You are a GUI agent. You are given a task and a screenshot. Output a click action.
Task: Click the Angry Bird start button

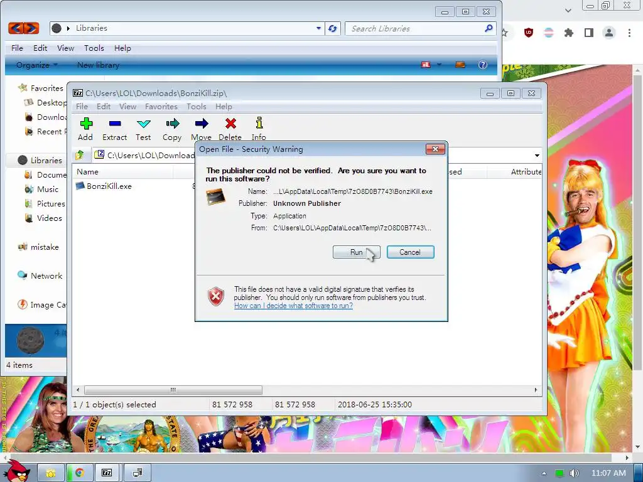click(x=16, y=471)
